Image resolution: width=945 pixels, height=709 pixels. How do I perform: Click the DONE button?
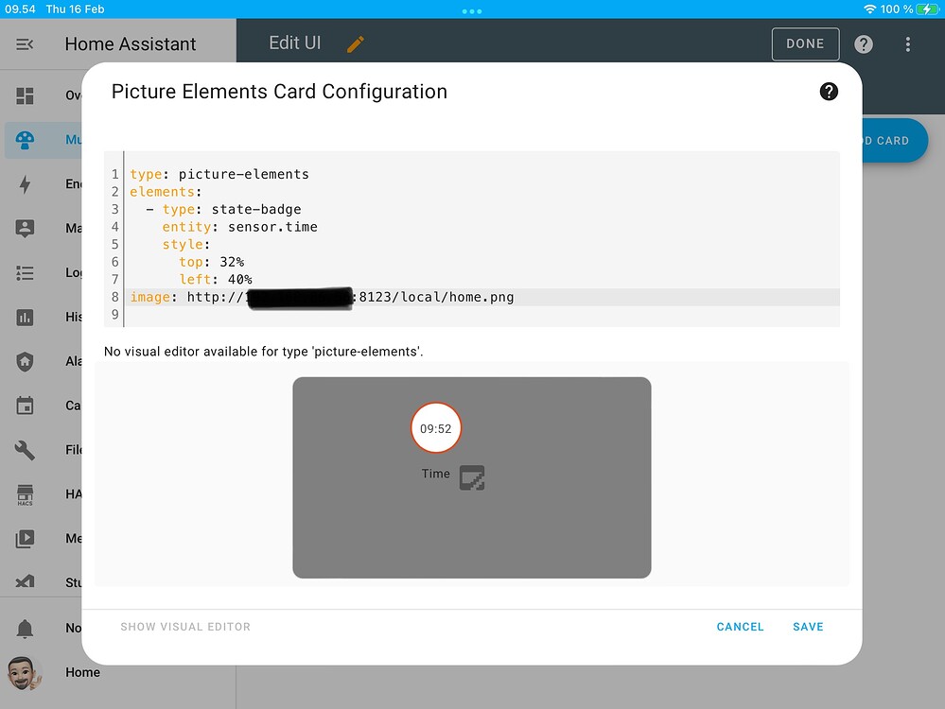tap(805, 44)
